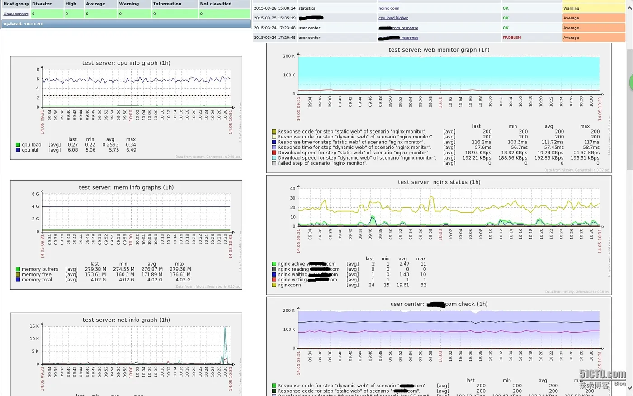633x396 pixels.
Task: Click the memory buffers min value 274.55 M
Action: pos(123,269)
